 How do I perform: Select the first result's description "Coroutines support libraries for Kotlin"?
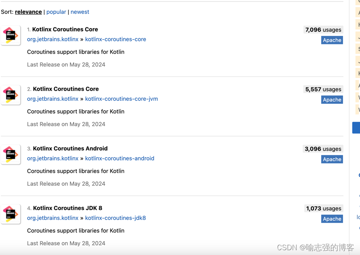(x=76, y=52)
